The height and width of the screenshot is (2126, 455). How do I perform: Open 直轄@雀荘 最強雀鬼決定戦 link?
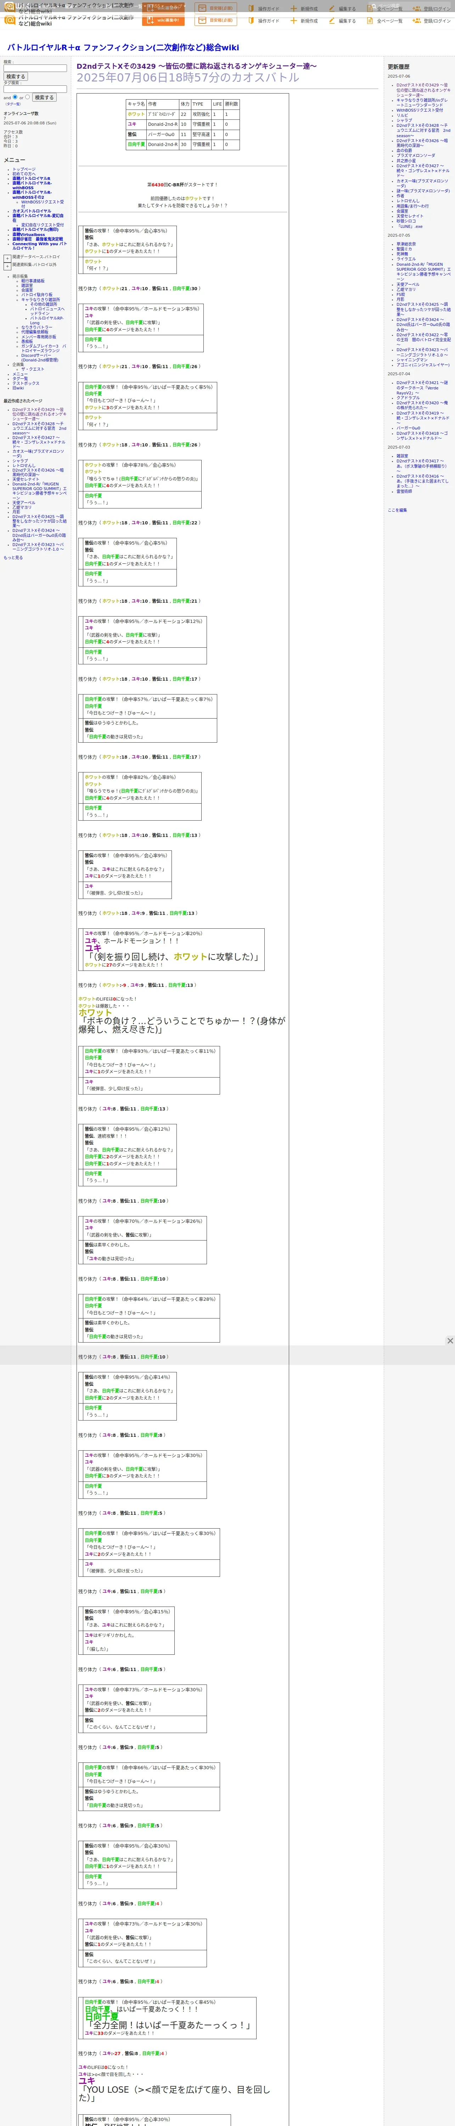point(38,239)
